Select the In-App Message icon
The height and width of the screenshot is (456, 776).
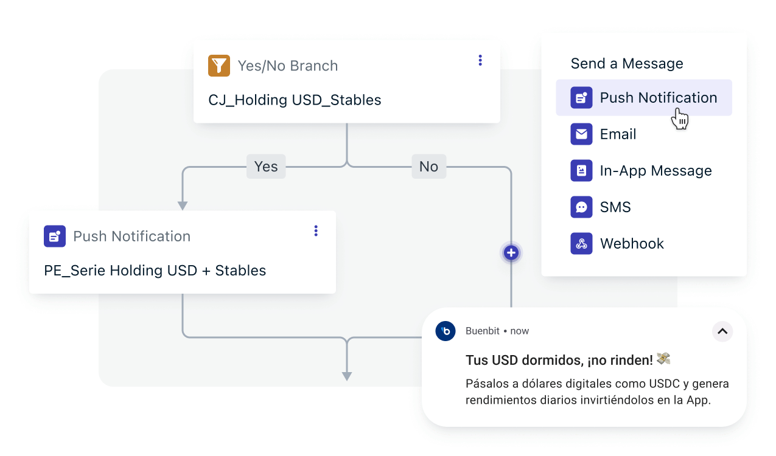[581, 170]
